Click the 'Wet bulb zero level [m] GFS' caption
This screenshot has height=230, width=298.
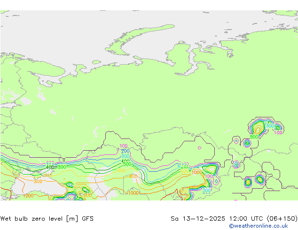[x=47, y=219]
